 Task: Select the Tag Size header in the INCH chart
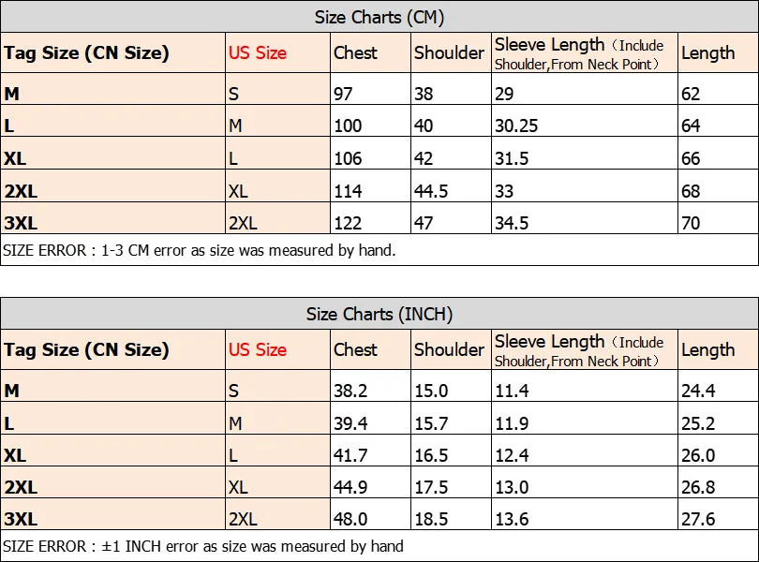pos(86,350)
